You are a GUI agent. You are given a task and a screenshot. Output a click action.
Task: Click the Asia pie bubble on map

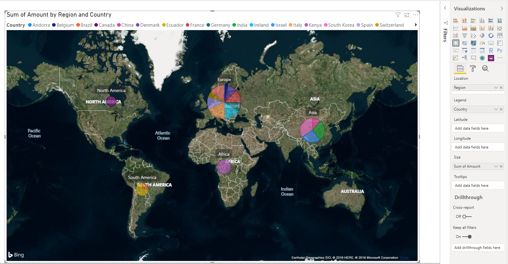pyautogui.click(x=312, y=130)
